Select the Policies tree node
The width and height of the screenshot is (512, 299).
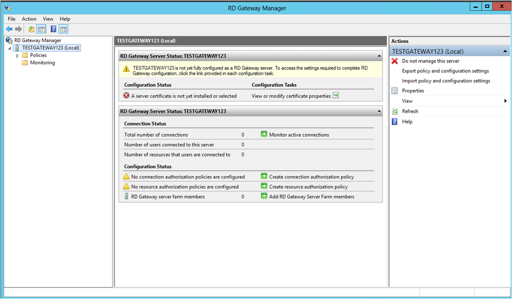[38, 55]
